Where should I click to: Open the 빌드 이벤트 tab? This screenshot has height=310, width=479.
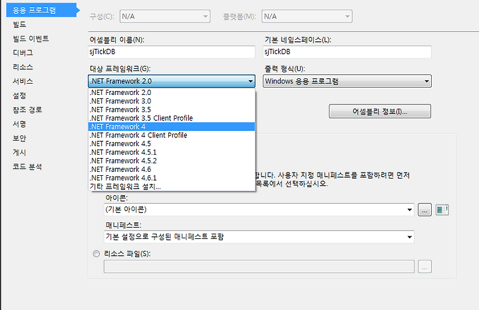click(31, 39)
